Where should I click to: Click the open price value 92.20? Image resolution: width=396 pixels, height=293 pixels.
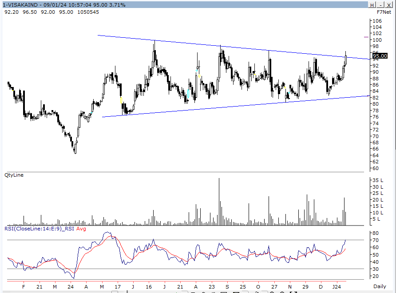[12, 12]
